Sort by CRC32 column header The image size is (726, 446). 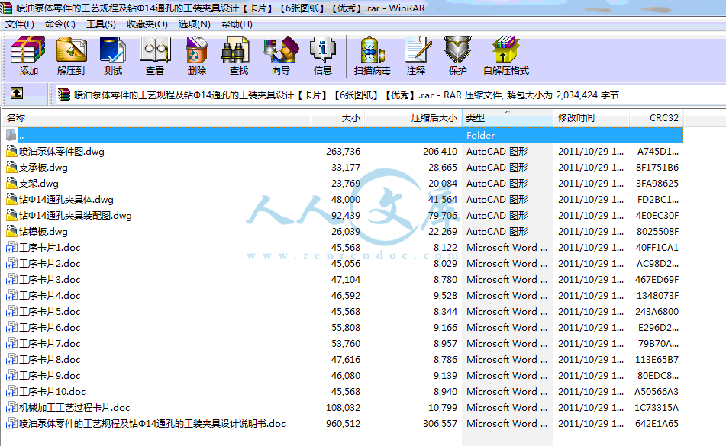656,118
